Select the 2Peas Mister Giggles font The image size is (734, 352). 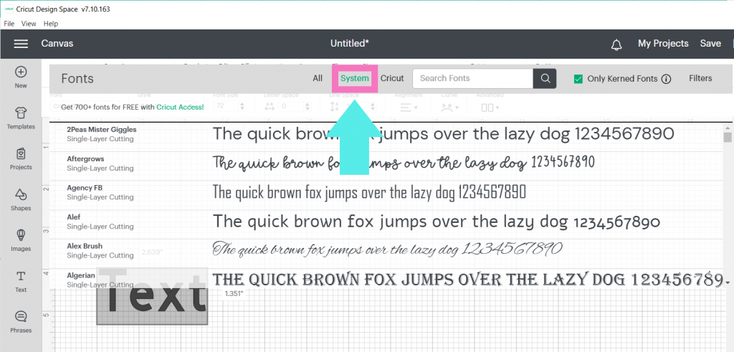pyautogui.click(x=102, y=130)
